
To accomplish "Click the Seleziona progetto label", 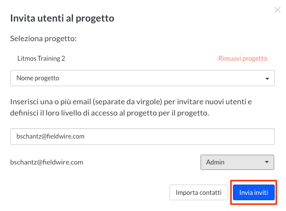I will (x=43, y=39).
